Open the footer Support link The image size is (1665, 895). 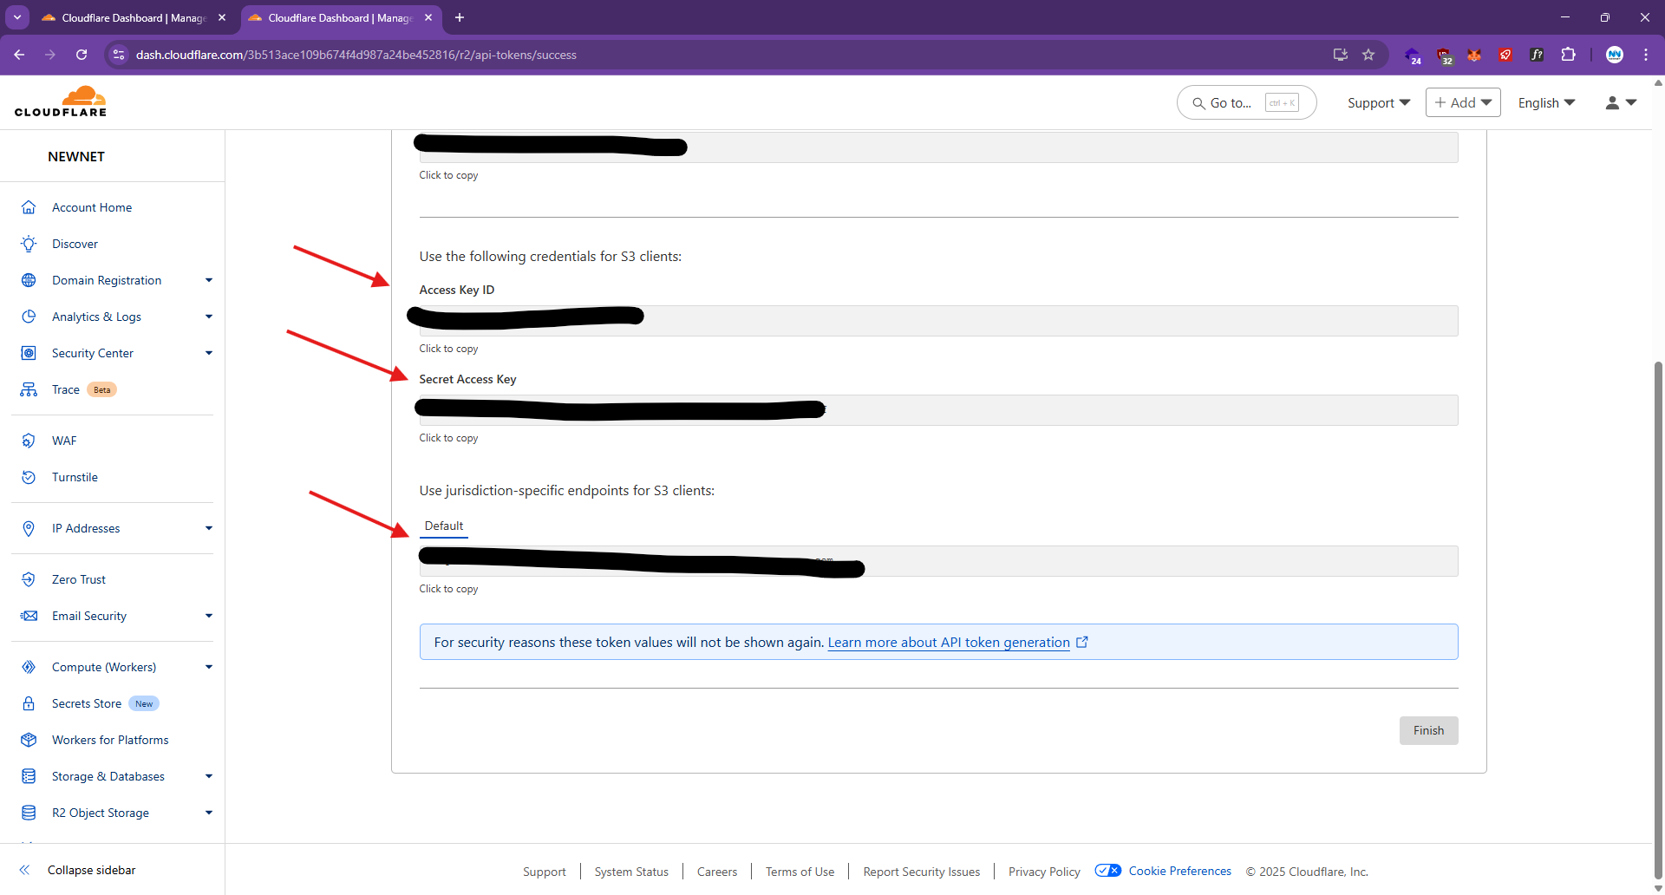544,872
